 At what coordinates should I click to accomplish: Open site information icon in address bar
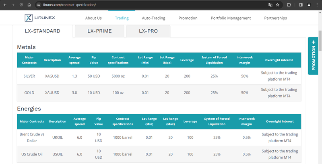pos(39,5)
